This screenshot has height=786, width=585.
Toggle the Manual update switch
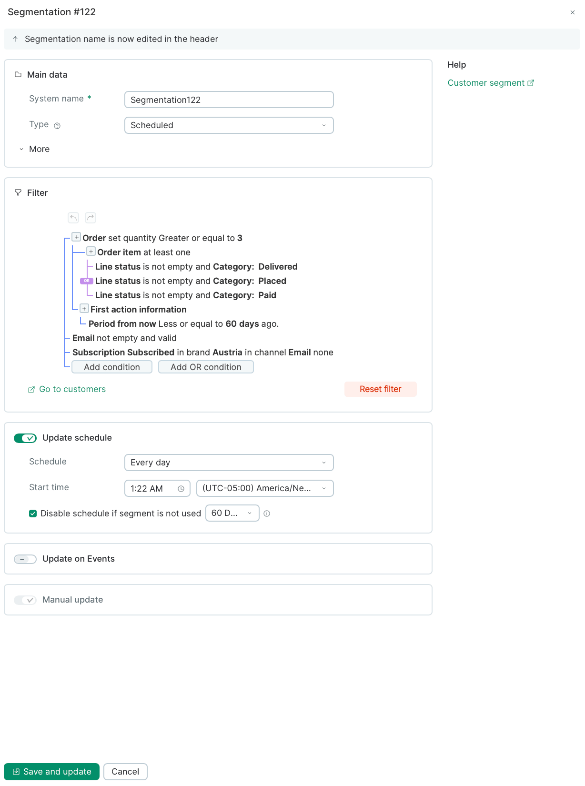25,600
